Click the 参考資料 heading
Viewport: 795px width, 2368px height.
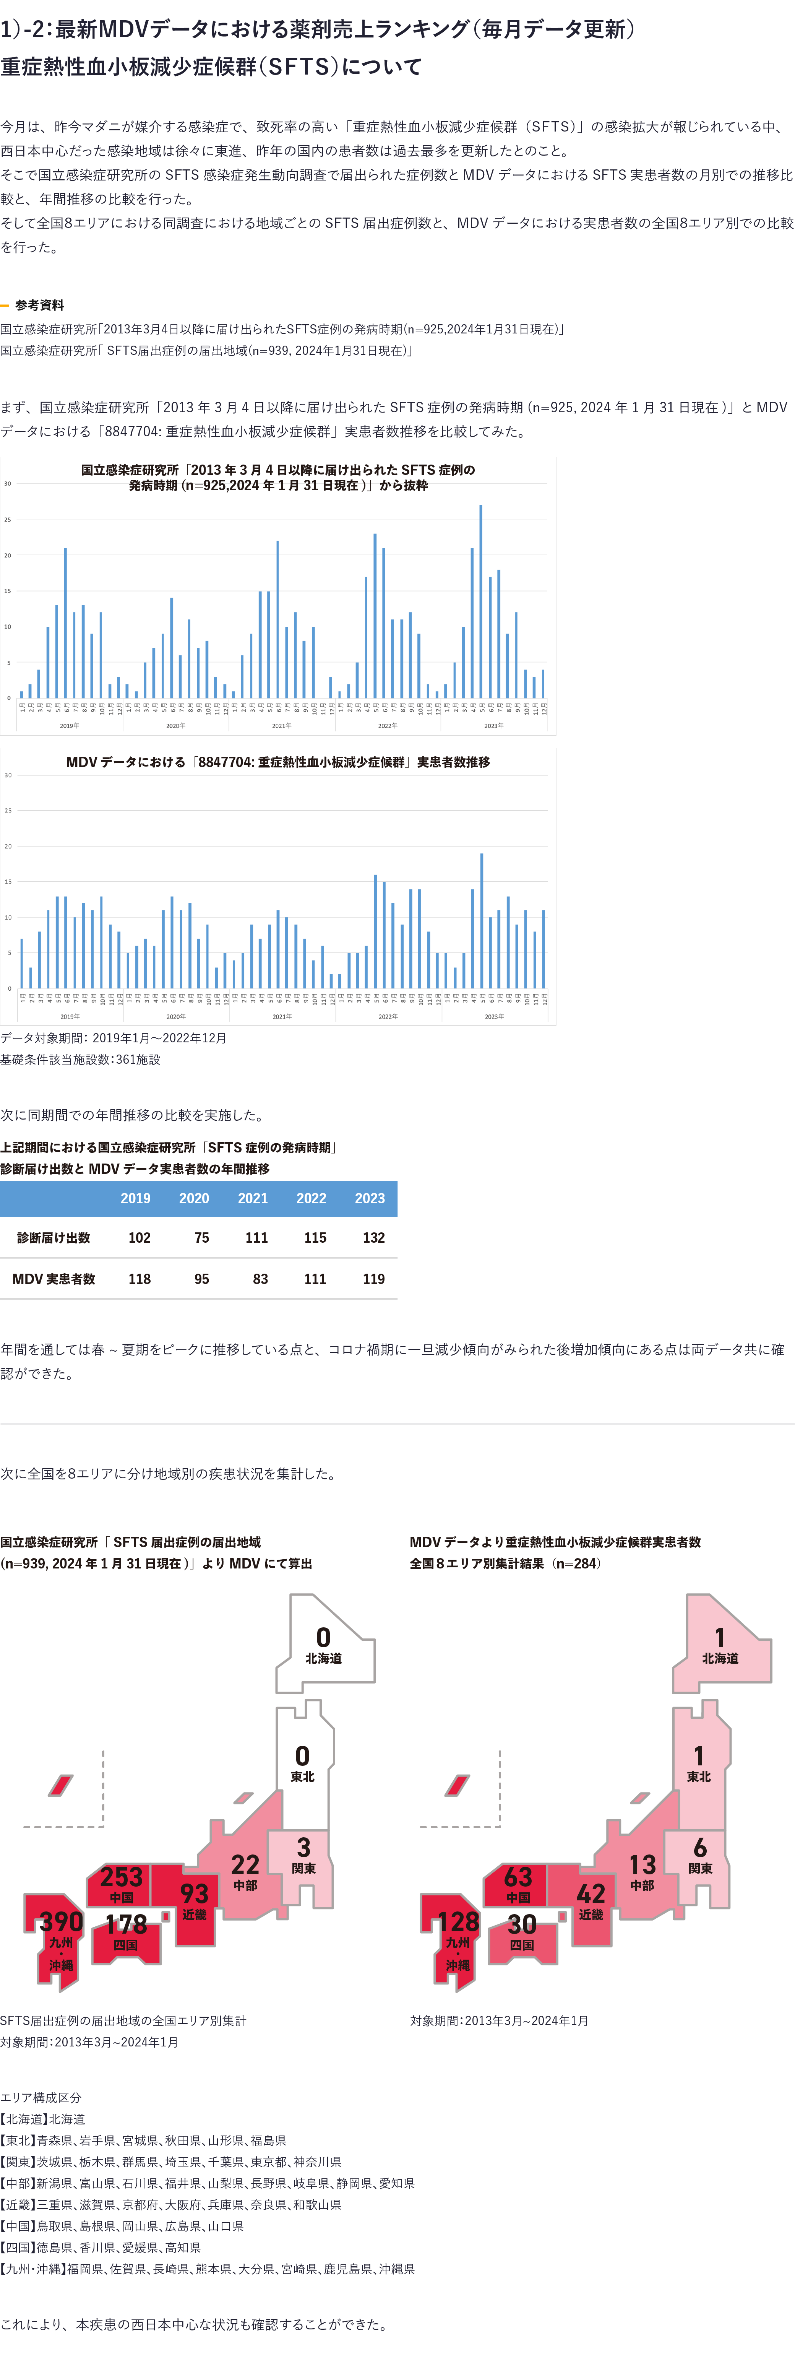coord(39,305)
